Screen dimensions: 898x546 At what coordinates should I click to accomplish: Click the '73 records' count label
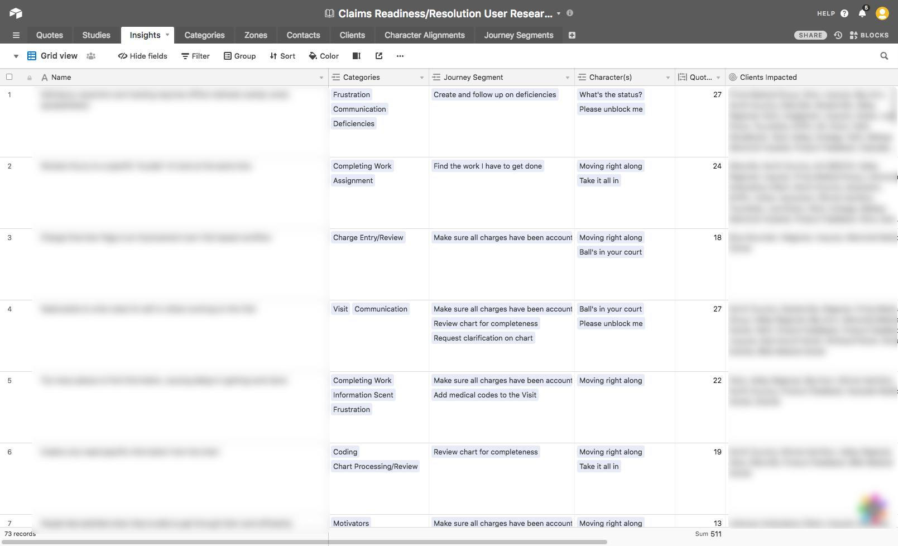(x=20, y=534)
